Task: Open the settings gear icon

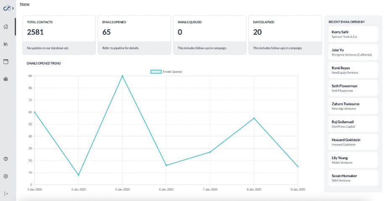Action: (6, 176)
